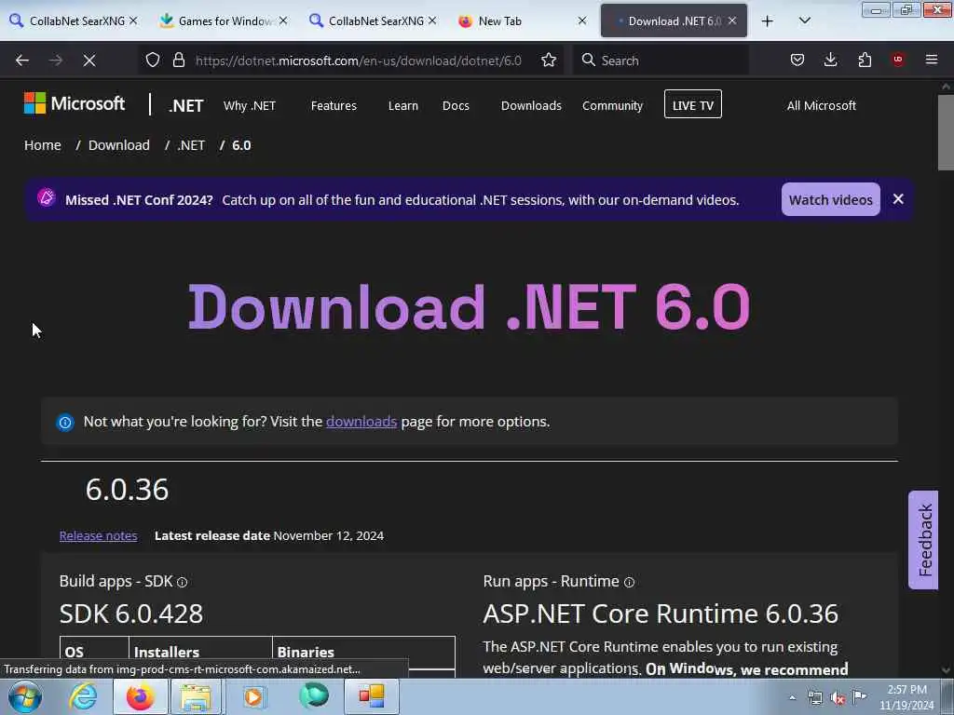Open the Downloads nav item
The height and width of the screenshot is (715, 954).
(x=531, y=106)
